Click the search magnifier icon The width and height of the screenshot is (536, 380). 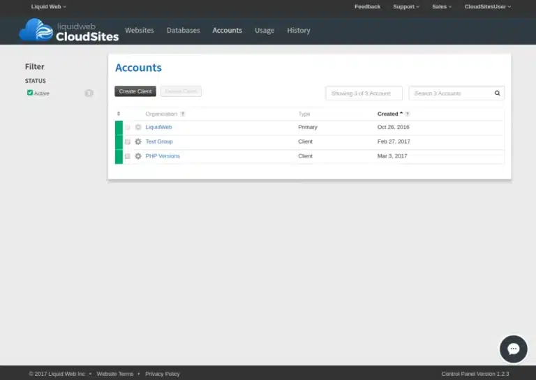[x=498, y=93]
